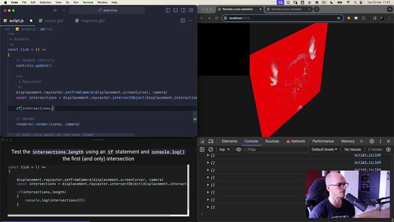Image resolution: width=394 pixels, height=222 pixels.
Task: Open second script.js:144 source link
Action: [368, 162]
